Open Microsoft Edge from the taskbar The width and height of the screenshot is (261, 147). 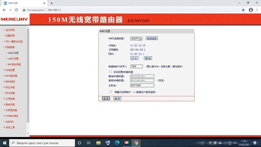(x=117, y=143)
